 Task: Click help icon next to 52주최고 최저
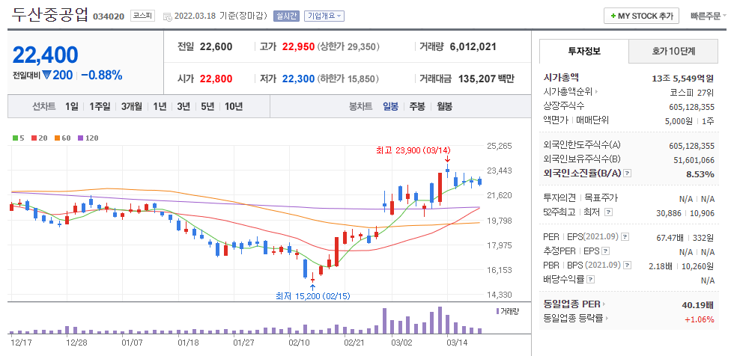(608, 212)
